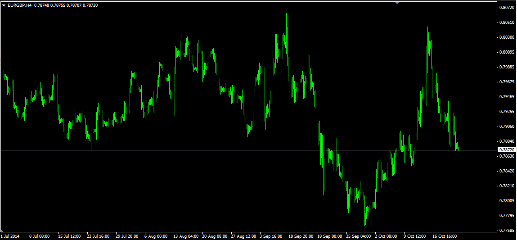The image size is (517, 240).
Task: Click the 0.80300 price axis label
Action: pos(507,37)
